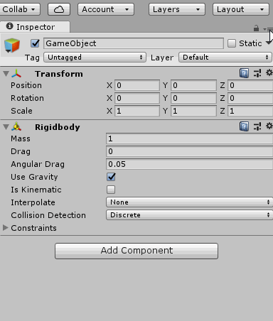
Task: Click the Add Component button
Action: tap(136, 251)
